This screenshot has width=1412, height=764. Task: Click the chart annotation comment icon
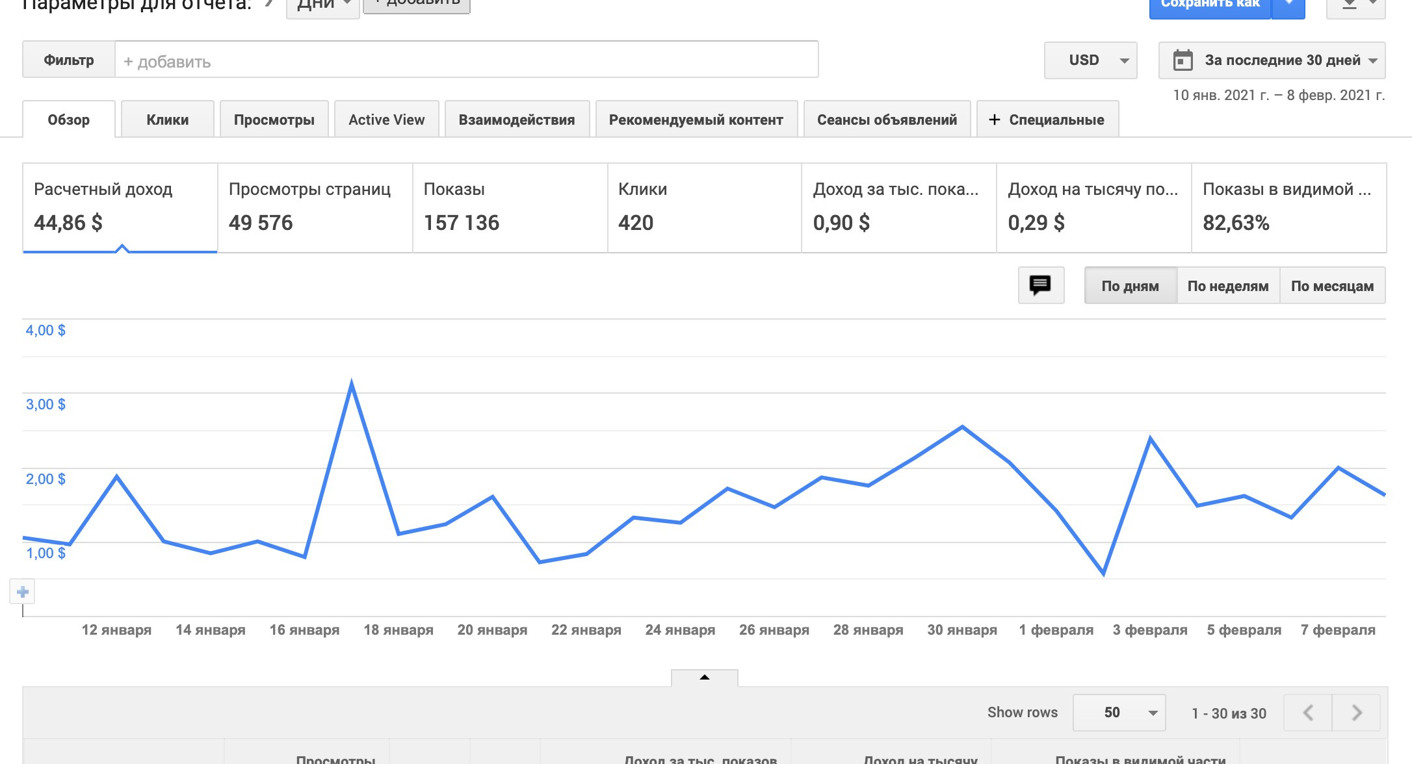1040,285
